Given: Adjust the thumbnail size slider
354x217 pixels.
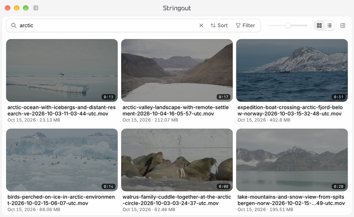Looking at the screenshot, I should point(288,26).
